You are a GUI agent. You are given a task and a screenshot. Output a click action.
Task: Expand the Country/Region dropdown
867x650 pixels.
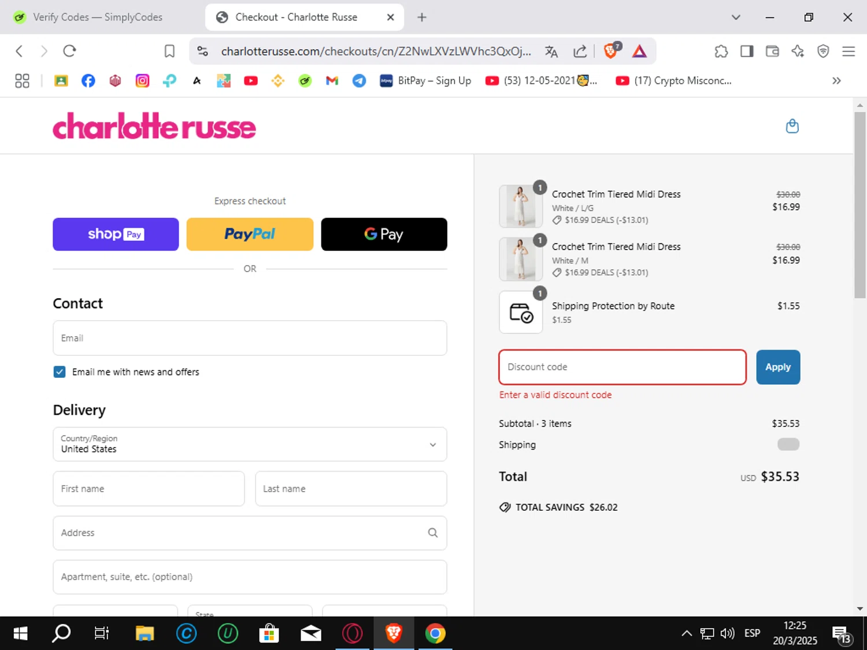click(250, 444)
